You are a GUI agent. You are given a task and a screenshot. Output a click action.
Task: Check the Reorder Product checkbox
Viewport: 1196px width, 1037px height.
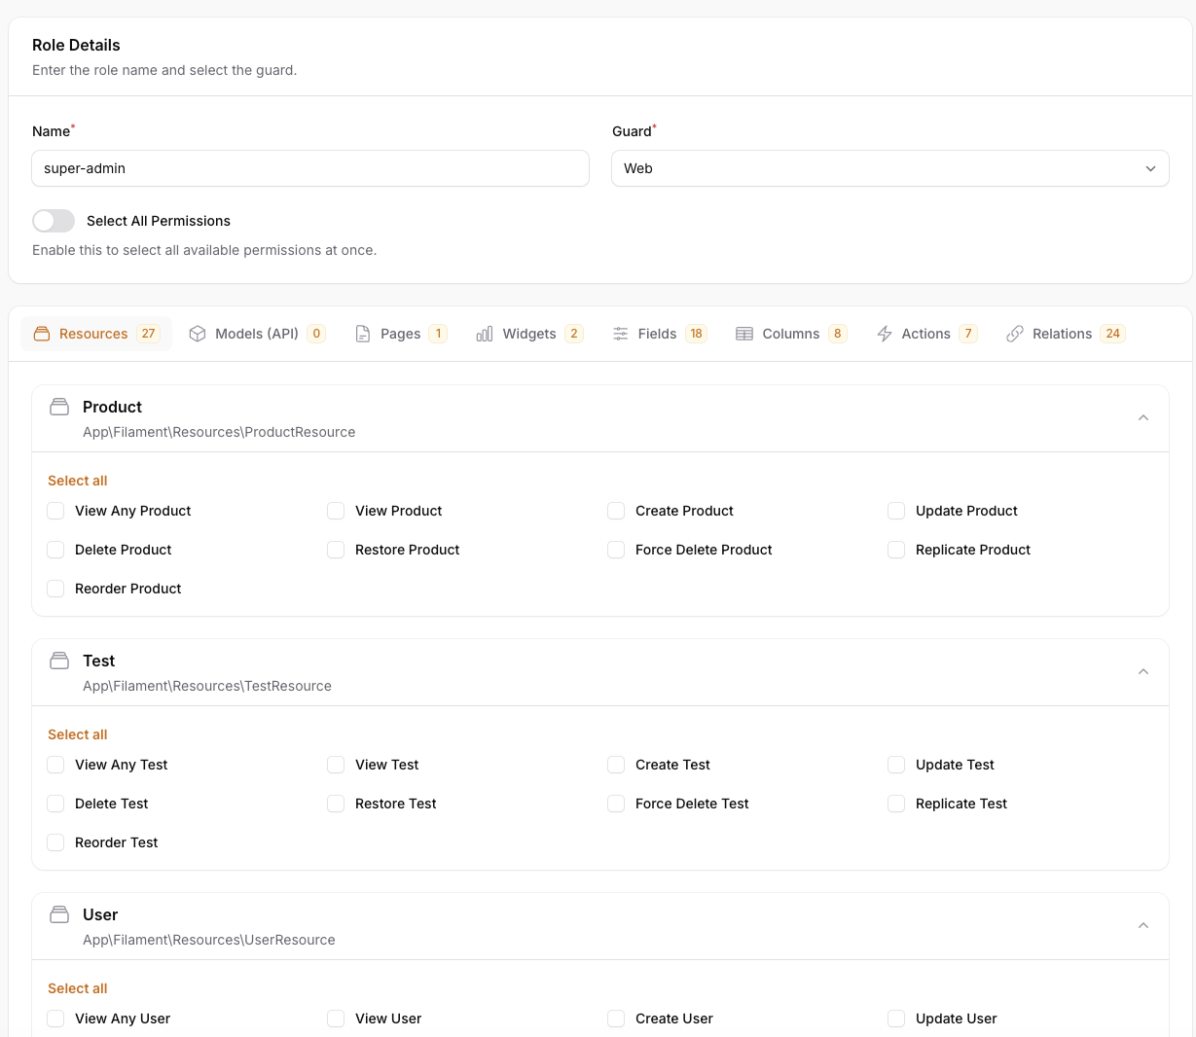click(55, 589)
